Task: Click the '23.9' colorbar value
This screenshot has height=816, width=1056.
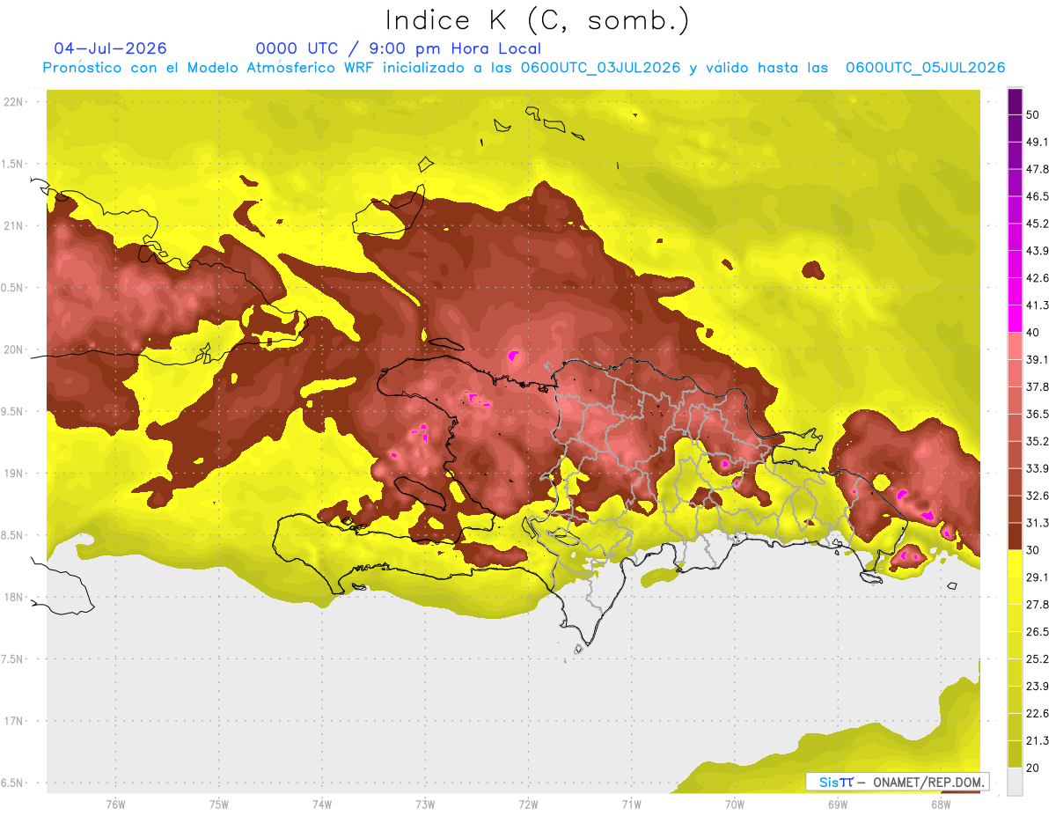Action: pos(1037,687)
